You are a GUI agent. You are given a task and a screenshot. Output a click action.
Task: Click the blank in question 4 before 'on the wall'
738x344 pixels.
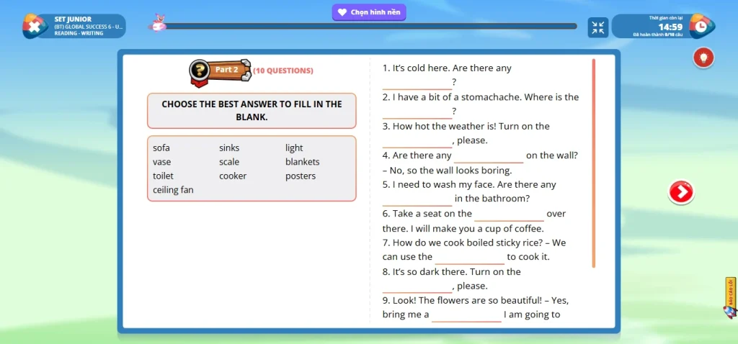point(489,156)
